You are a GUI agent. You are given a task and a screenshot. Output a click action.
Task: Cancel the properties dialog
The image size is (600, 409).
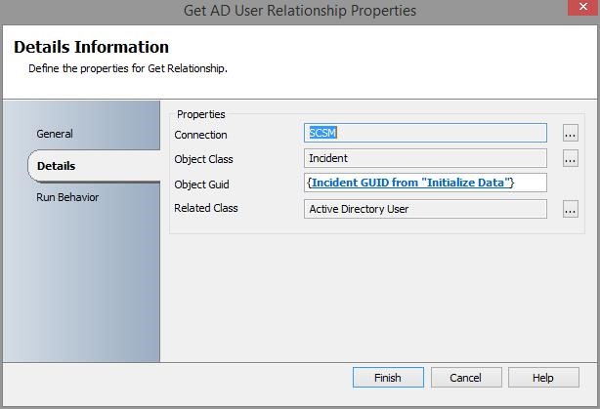pyautogui.click(x=465, y=378)
